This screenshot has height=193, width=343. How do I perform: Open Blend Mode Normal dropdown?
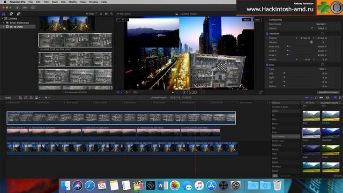(321, 24)
